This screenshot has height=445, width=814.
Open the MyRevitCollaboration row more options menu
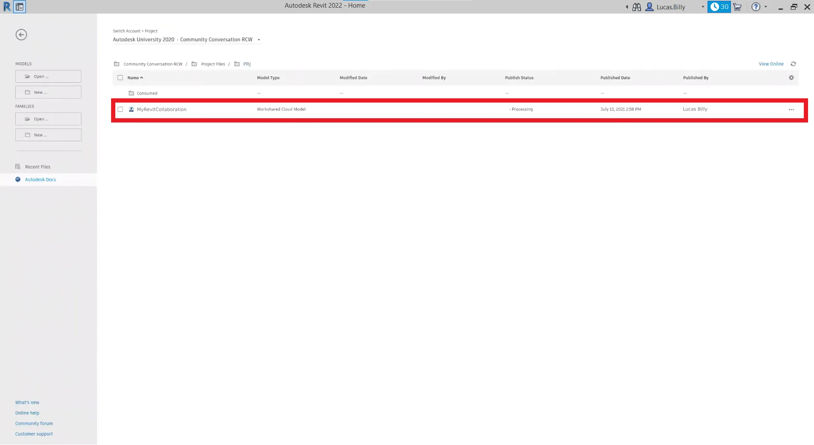(x=791, y=110)
